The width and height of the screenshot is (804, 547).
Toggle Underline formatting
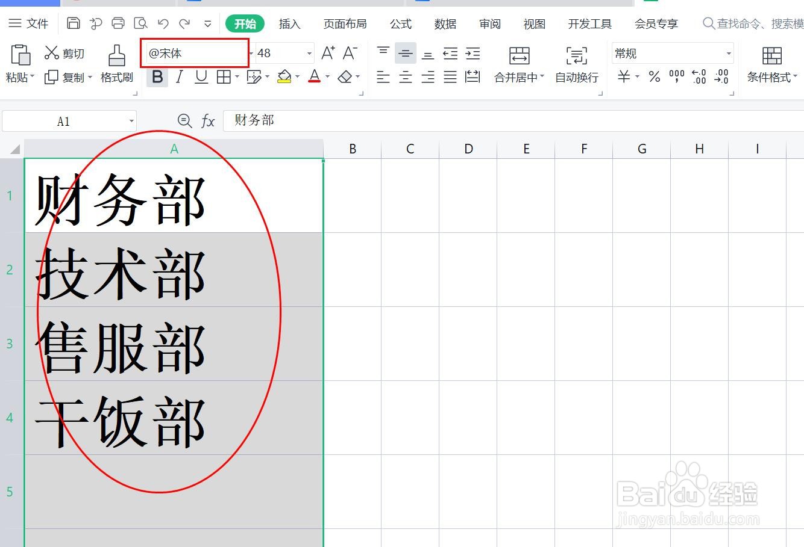[201, 76]
